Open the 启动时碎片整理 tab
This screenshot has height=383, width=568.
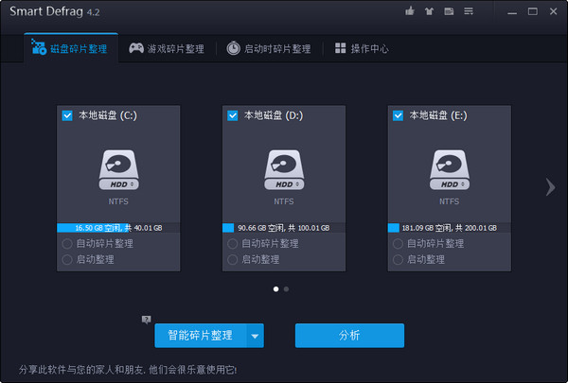pyautogui.click(x=268, y=48)
